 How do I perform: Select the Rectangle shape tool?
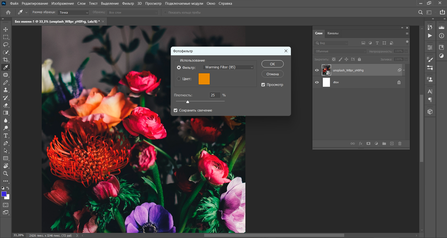(x=6, y=158)
